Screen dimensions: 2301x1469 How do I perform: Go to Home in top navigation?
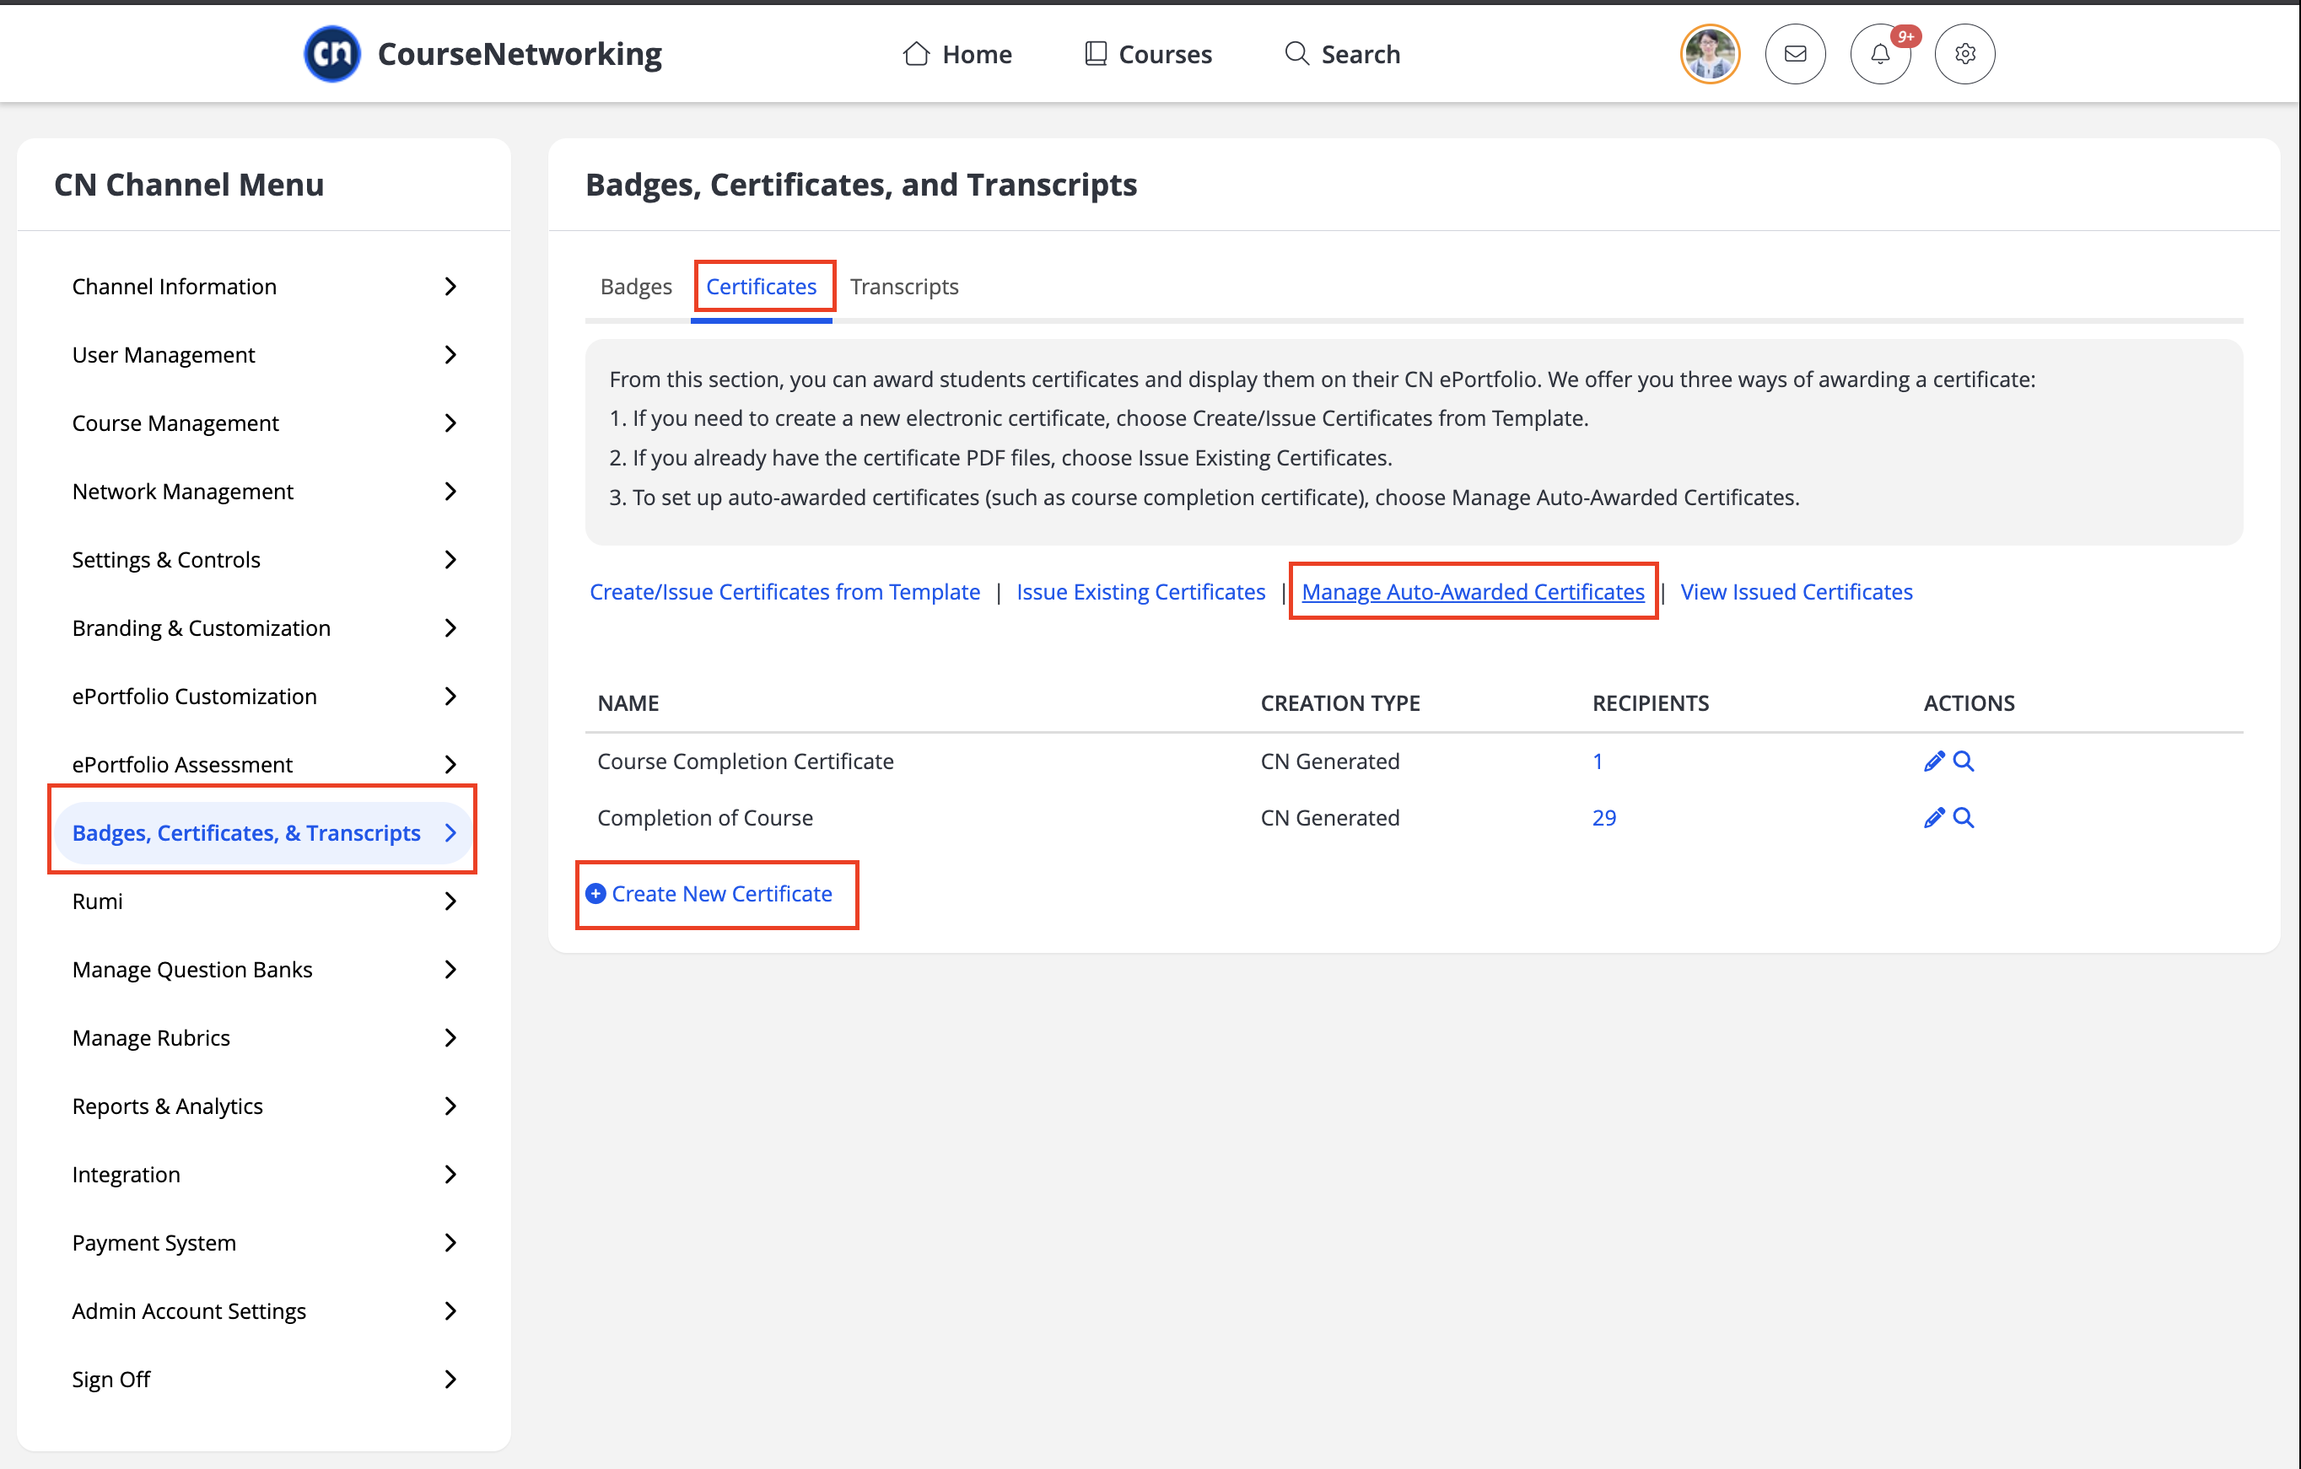pos(957,55)
